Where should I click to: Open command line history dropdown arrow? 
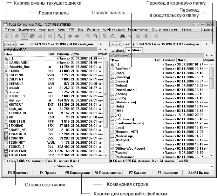[x=212, y=166]
